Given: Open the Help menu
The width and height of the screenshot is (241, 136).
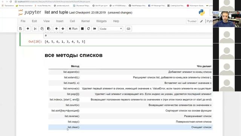Looking at the screenshot, I should click(116, 21).
